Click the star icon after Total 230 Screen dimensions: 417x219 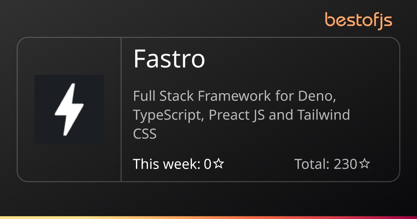[x=364, y=164]
